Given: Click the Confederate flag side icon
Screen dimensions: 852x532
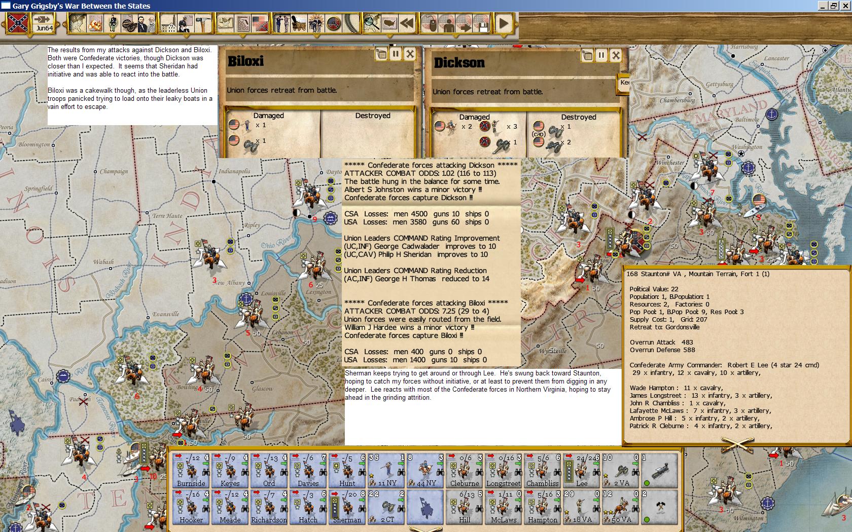Looking at the screenshot, I should 17,23.
